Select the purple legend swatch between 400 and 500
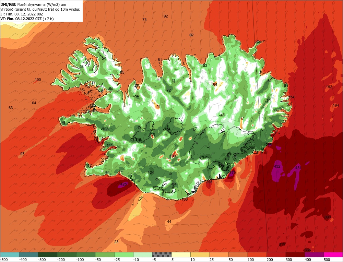Screen dimensions: 343x262 [314, 254]
